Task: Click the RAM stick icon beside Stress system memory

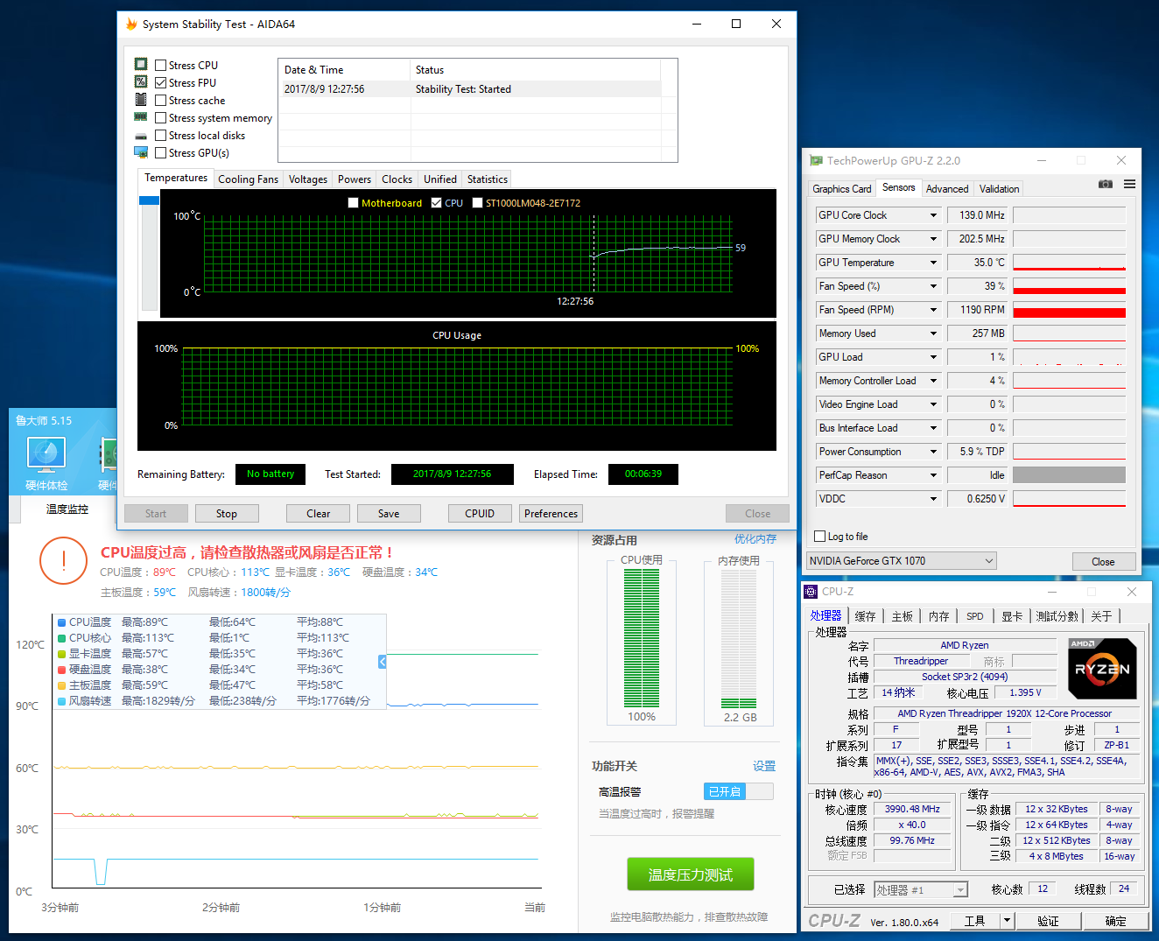Action: (x=141, y=117)
